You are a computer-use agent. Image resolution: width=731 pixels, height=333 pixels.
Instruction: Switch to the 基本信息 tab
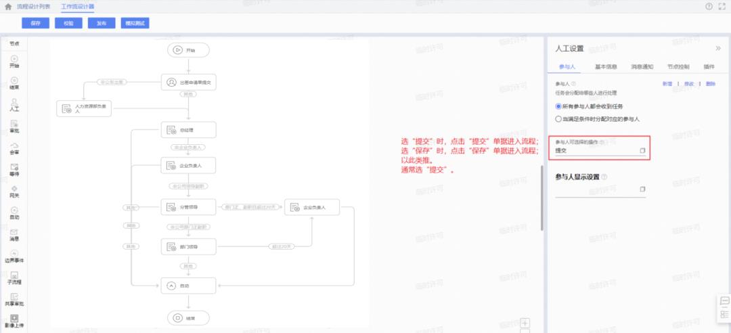click(605, 67)
